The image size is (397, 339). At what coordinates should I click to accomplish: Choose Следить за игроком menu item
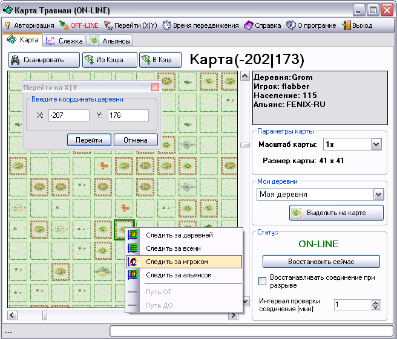pyautogui.click(x=184, y=262)
